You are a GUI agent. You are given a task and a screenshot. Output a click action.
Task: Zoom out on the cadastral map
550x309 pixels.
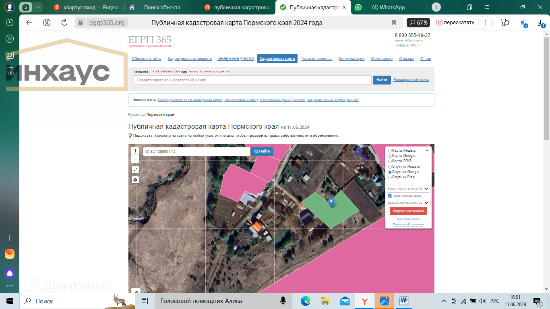pos(136,159)
